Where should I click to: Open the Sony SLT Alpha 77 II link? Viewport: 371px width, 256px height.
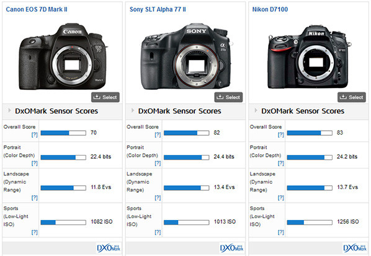point(158,9)
